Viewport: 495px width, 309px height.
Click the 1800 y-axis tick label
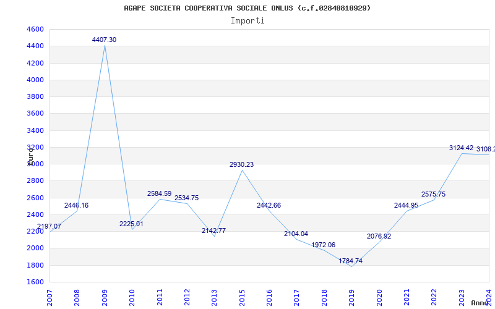click(x=34, y=265)
